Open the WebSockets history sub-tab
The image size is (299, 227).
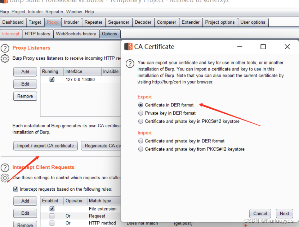point(76,34)
